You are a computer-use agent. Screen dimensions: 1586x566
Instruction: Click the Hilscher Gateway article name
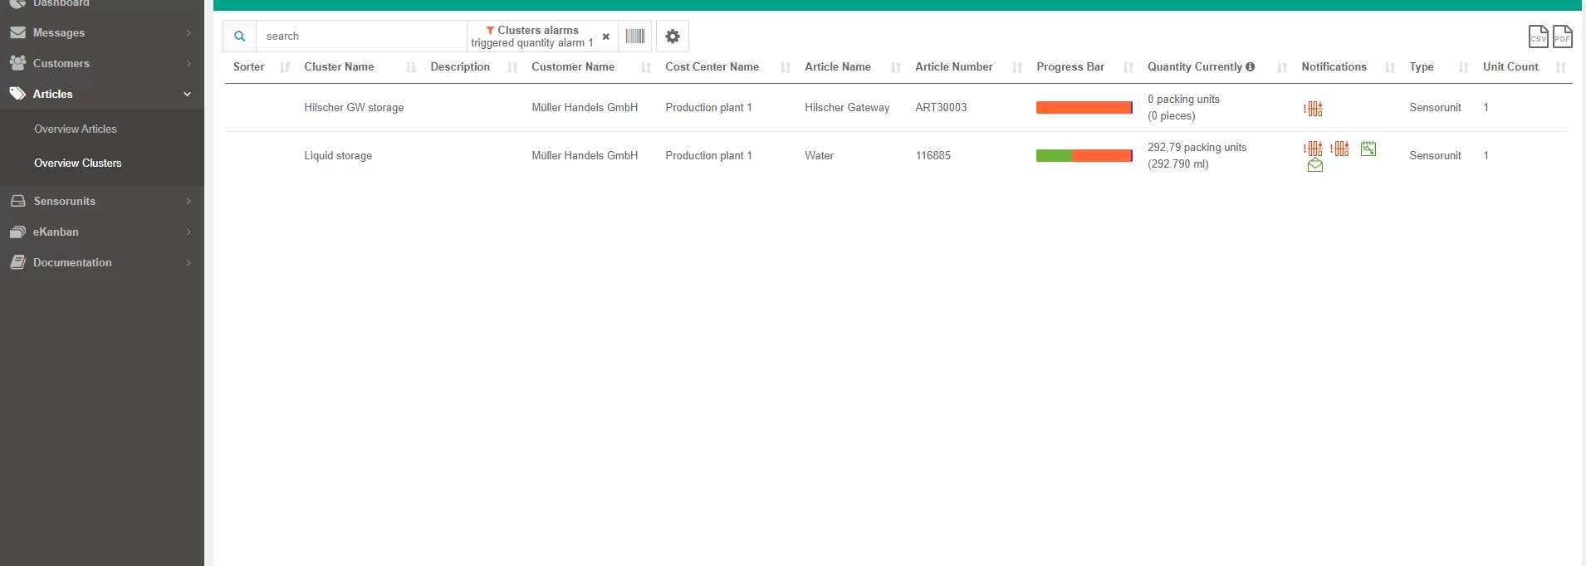pos(847,107)
